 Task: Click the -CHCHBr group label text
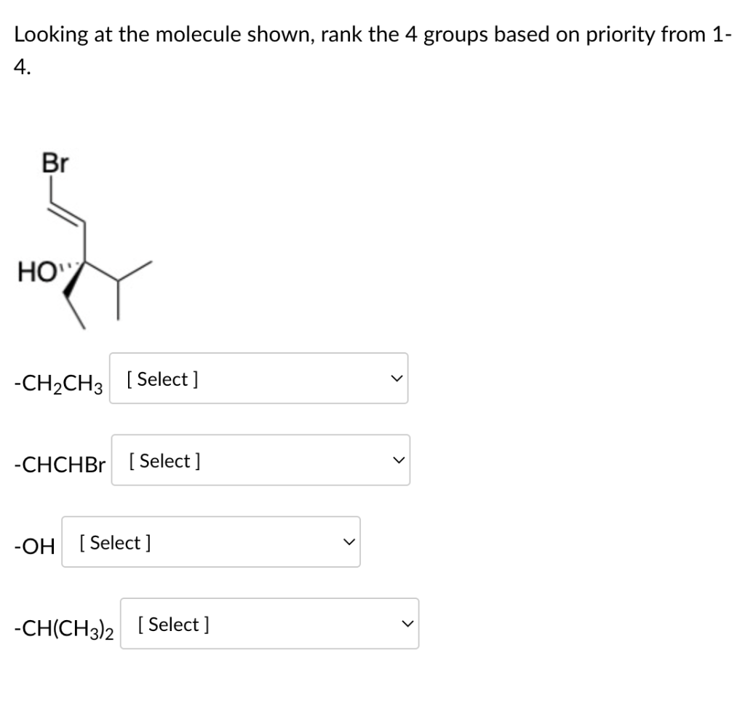tap(60, 464)
